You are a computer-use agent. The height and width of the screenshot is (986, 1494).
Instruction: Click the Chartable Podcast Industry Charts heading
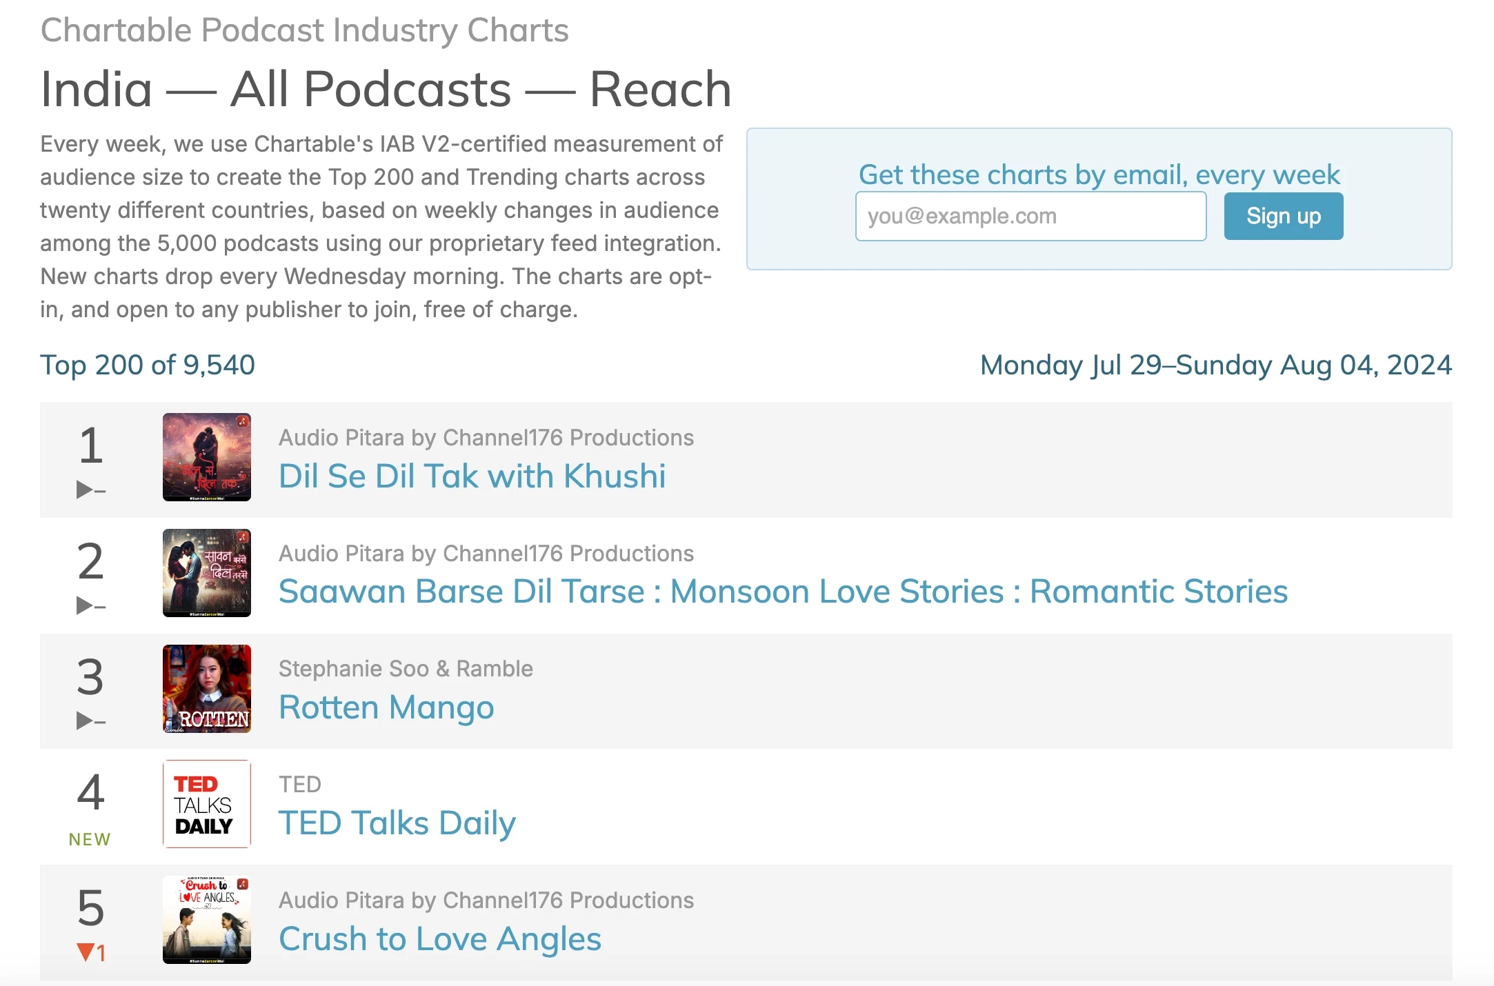[304, 30]
